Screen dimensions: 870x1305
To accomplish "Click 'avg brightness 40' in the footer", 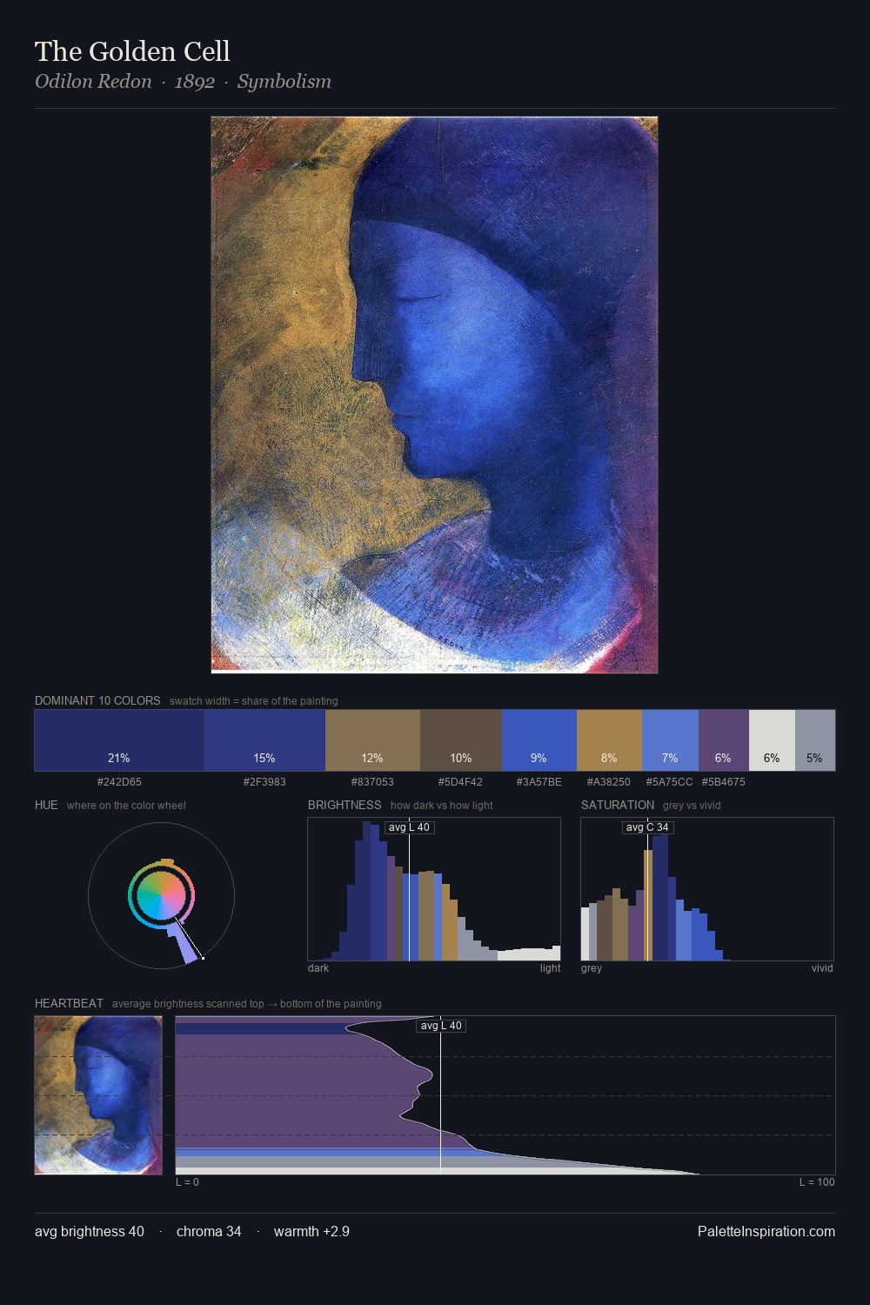I will click(90, 1232).
